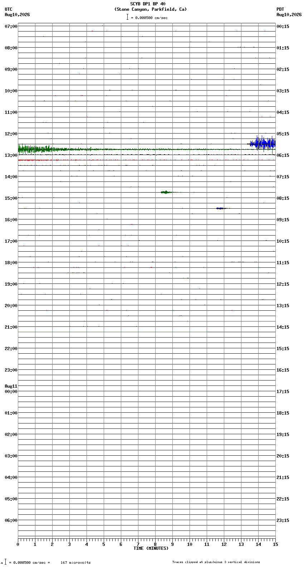The height and width of the screenshot is (567, 304).
Task: Click the Stone Canyon, Parkfield, Ca subtitle
Action: (x=151, y=9)
